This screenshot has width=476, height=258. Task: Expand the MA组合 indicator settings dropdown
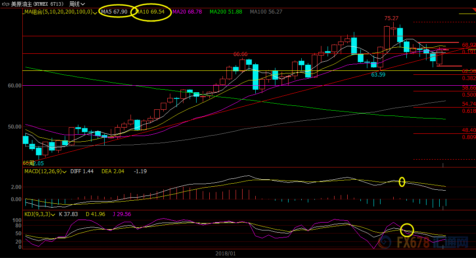[95, 12]
